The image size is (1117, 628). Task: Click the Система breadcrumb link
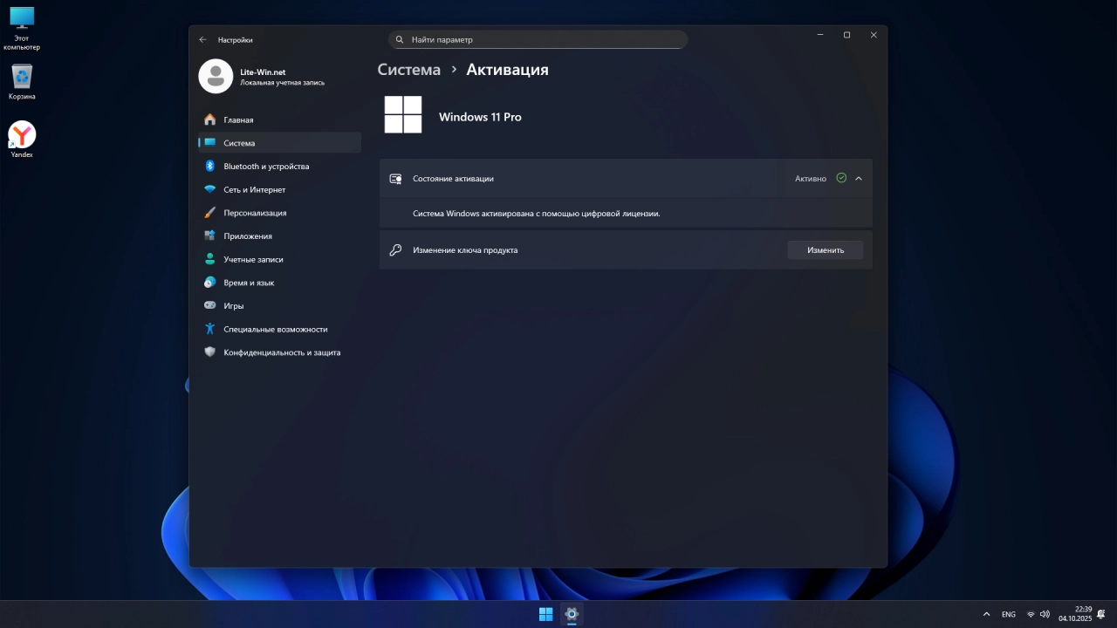click(409, 70)
